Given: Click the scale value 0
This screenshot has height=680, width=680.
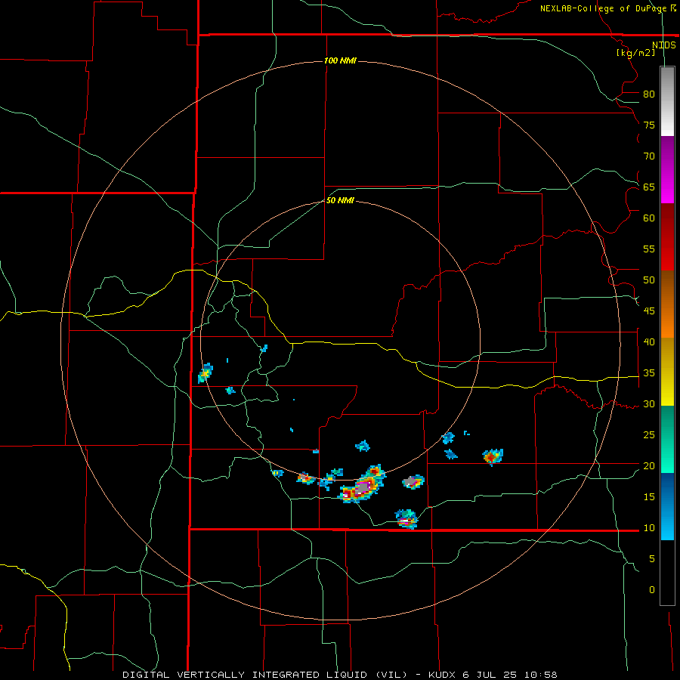Looking at the screenshot, I should pos(652,590).
